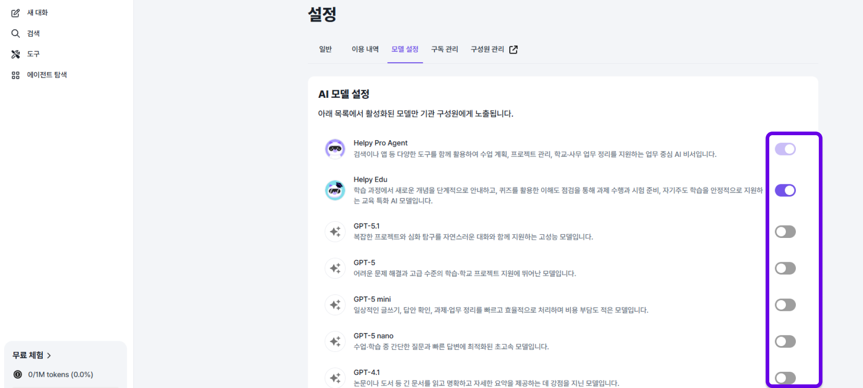Click the external link icon beside 구성원 관리
Image resolution: width=863 pixels, height=388 pixels.
pyautogui.click(x=513, y=50)
